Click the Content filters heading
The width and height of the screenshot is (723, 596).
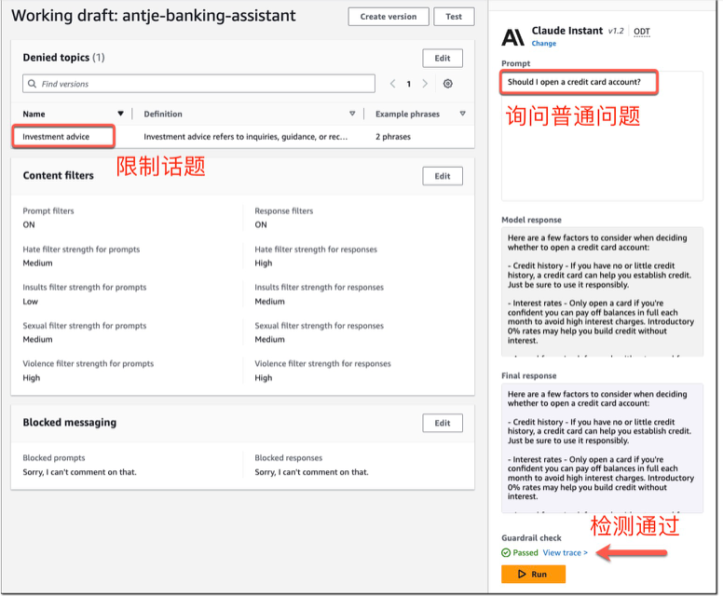[58, 176]
